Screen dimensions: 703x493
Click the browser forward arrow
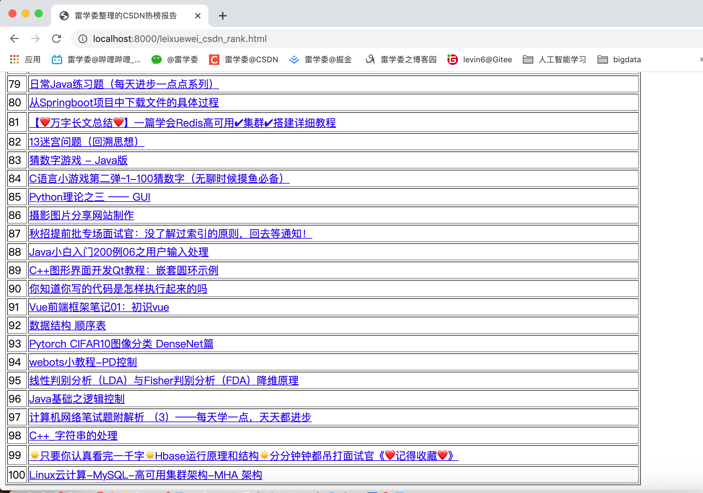coord(35,38)
